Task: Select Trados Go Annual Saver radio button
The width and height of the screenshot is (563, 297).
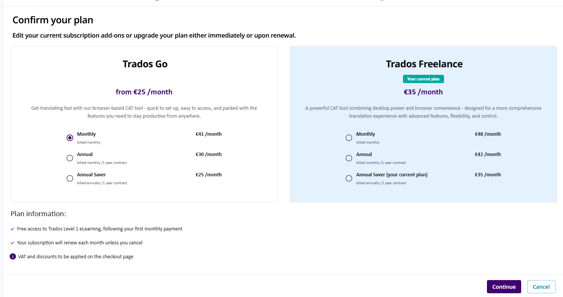Action: coord(70,179)
